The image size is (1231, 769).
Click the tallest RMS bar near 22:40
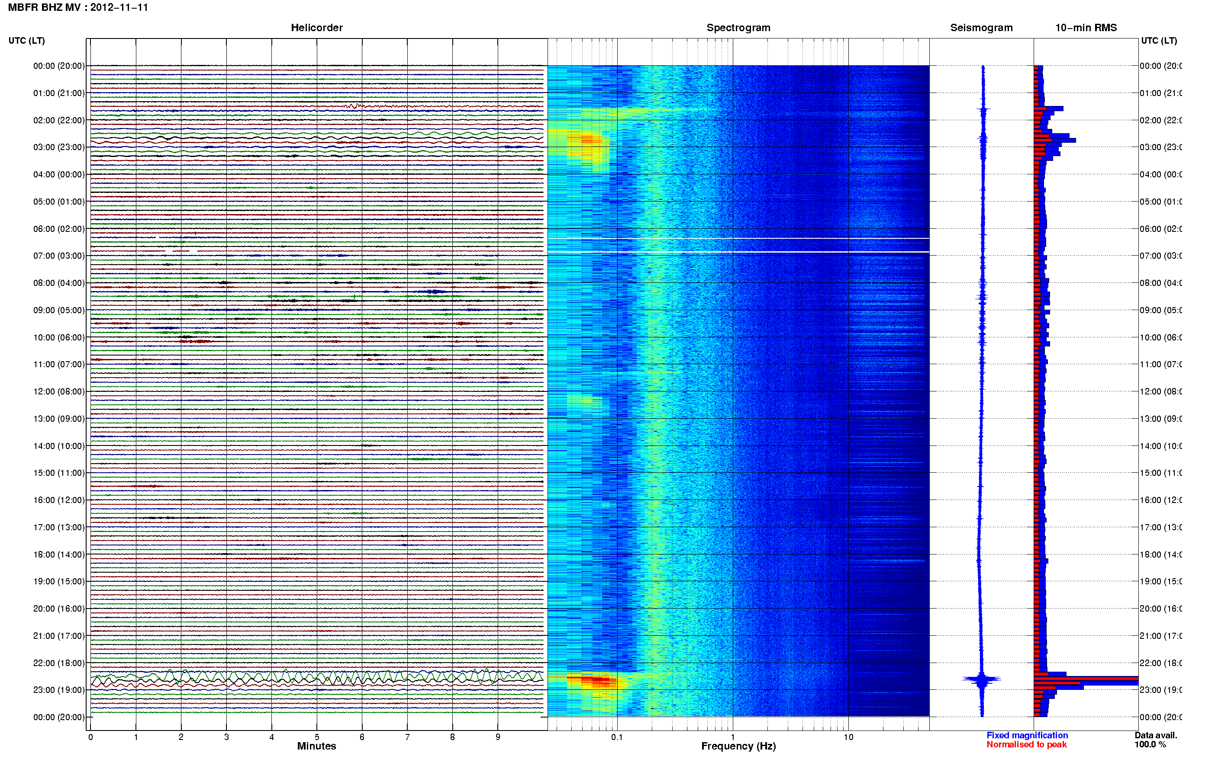1086,679
